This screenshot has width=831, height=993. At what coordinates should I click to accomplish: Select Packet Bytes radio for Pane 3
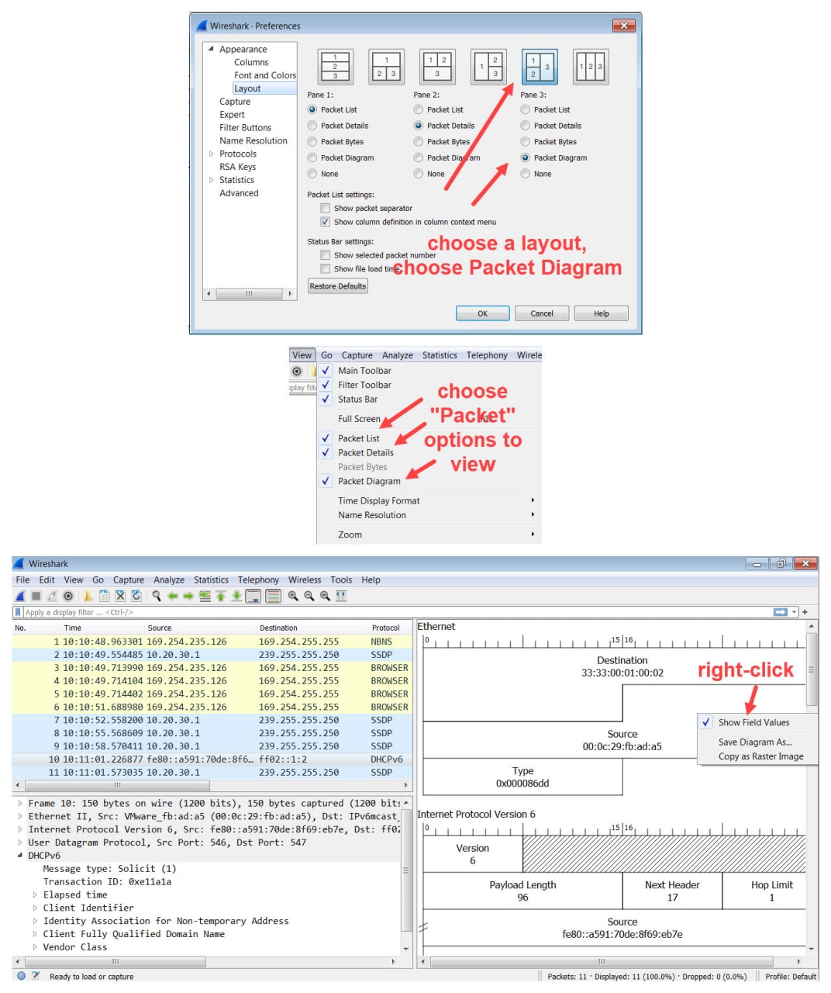526,142
